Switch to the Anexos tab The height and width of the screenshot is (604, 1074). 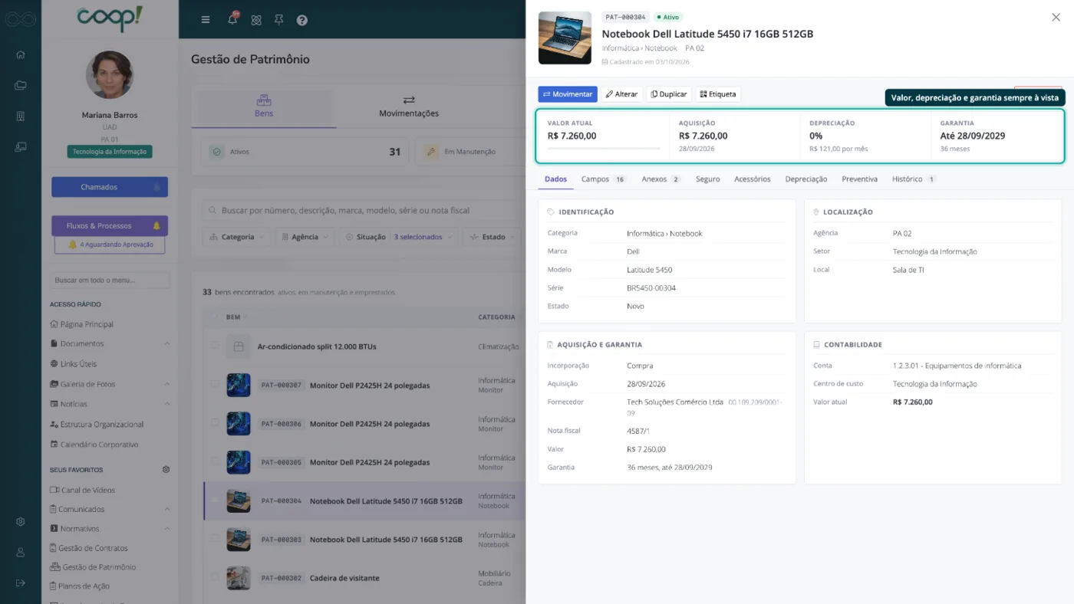(x=661, y=179)
